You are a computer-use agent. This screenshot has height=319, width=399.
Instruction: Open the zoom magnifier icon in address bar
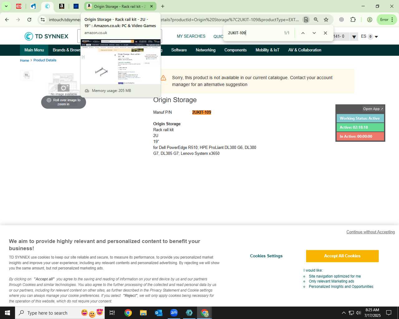[316, 20]
